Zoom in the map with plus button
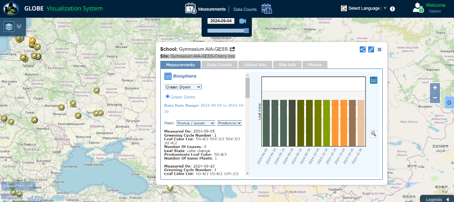Image resolution: width=454 pixels, height=202 pixels. coord(435,88)
